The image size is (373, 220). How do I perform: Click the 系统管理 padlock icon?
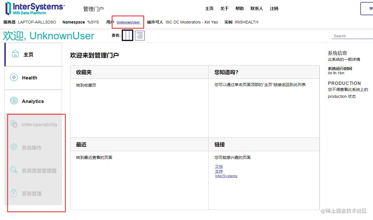coord(14,193)
